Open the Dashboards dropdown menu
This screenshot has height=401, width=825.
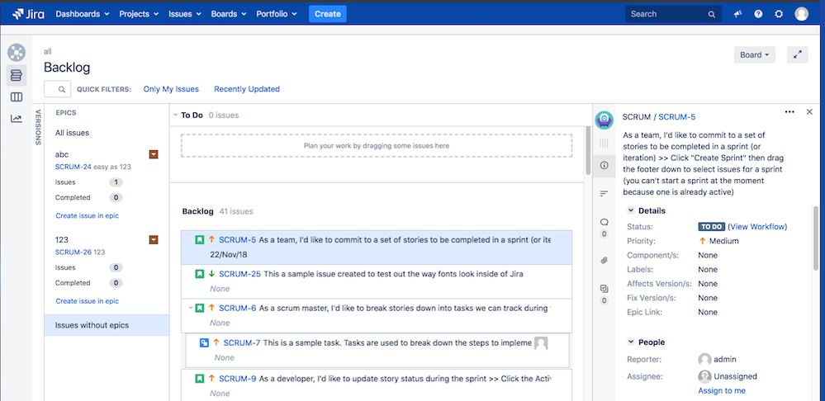click(83, 14)
